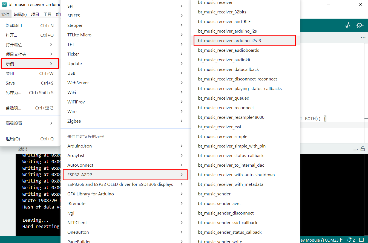This screenshot has height=243, width=368.
Task: Expand the SSD1306 OLED driver examples
Action: (x=125, y=184)
